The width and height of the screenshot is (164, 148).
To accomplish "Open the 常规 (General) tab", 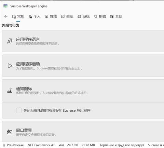I will pyautogui.click(x=18, y=17).
